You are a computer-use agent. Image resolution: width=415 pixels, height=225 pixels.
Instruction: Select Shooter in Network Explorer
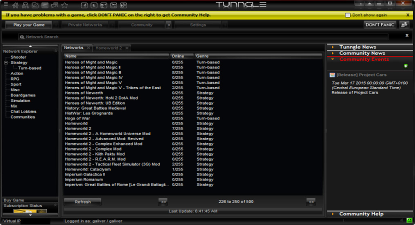coord(18,57)
